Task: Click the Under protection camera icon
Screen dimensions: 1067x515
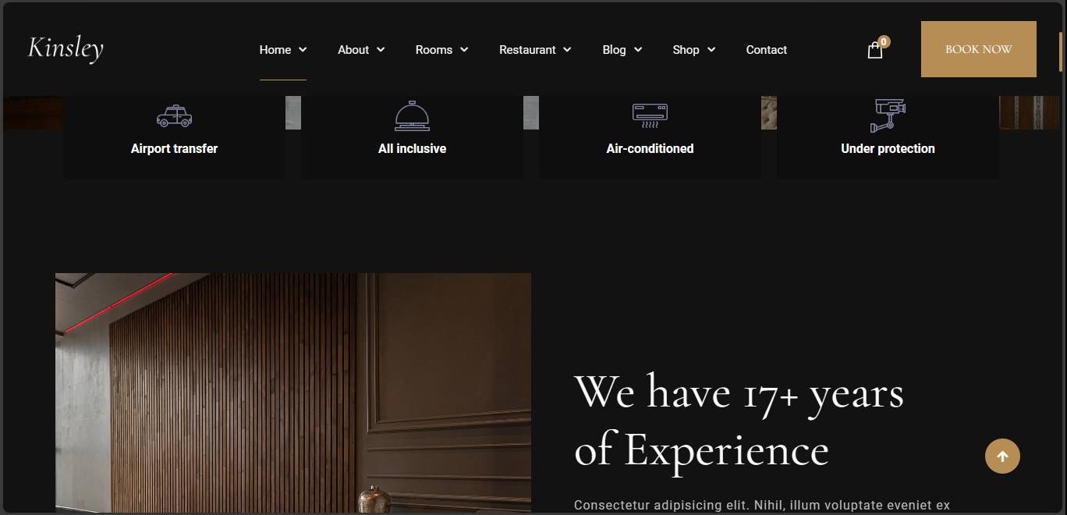Action: (x=888, y=115)
